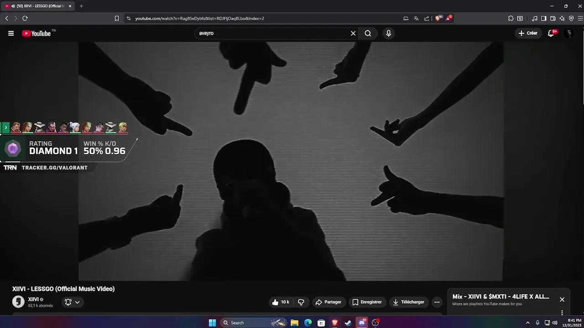Close the Mix playlist panel
Viewport: 584px width, 328px height.
point(562,299)
